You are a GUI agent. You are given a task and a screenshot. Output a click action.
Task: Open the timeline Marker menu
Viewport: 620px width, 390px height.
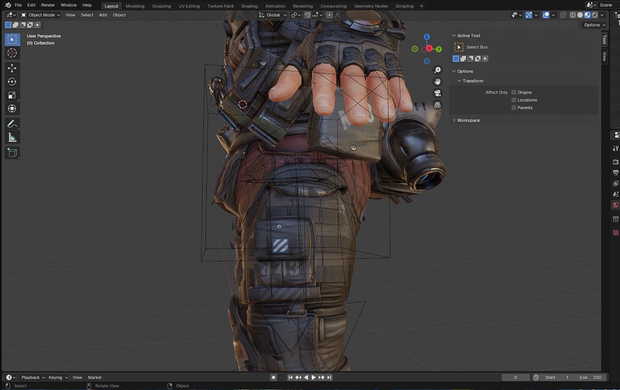tap(95, 378)
